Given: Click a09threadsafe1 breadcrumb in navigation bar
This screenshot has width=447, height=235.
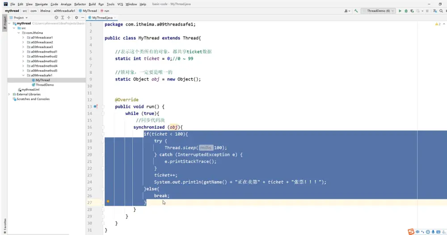Looking at the screenshot, I should (64, 11).
